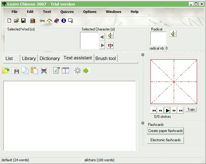Screen dimensions: 206x164
Task: Jump to first stroke button
Action: point(154,110)
